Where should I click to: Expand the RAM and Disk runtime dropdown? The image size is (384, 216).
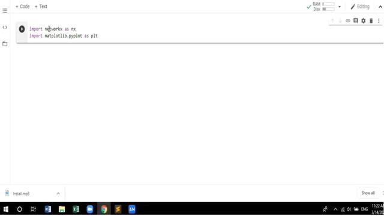tap(340, 7)
